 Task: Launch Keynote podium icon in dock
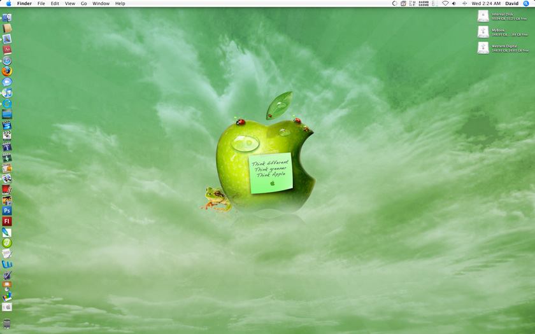coord(7,286)
